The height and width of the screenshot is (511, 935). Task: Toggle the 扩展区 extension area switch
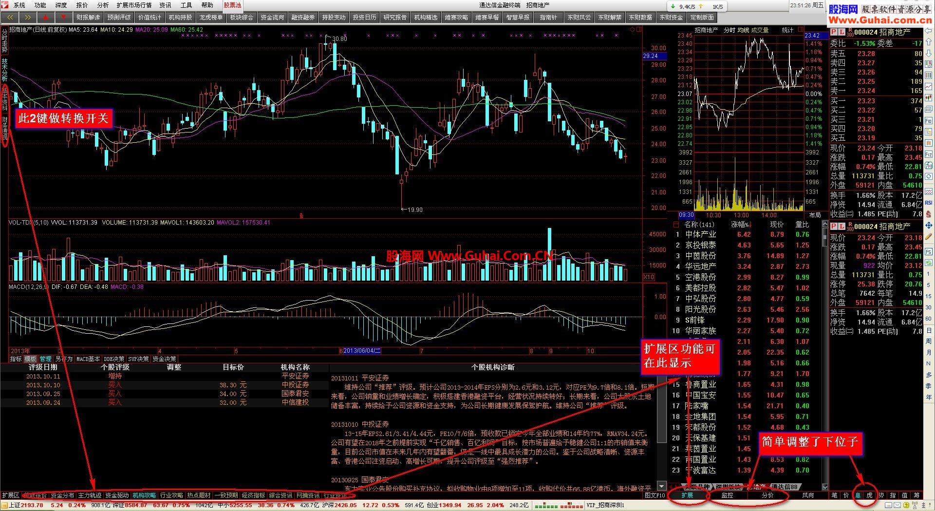(x=11, y=495)
